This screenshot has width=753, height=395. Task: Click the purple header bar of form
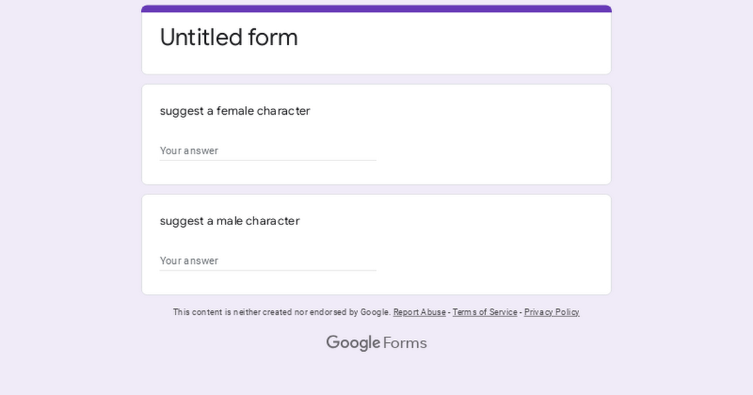[376, 9]
